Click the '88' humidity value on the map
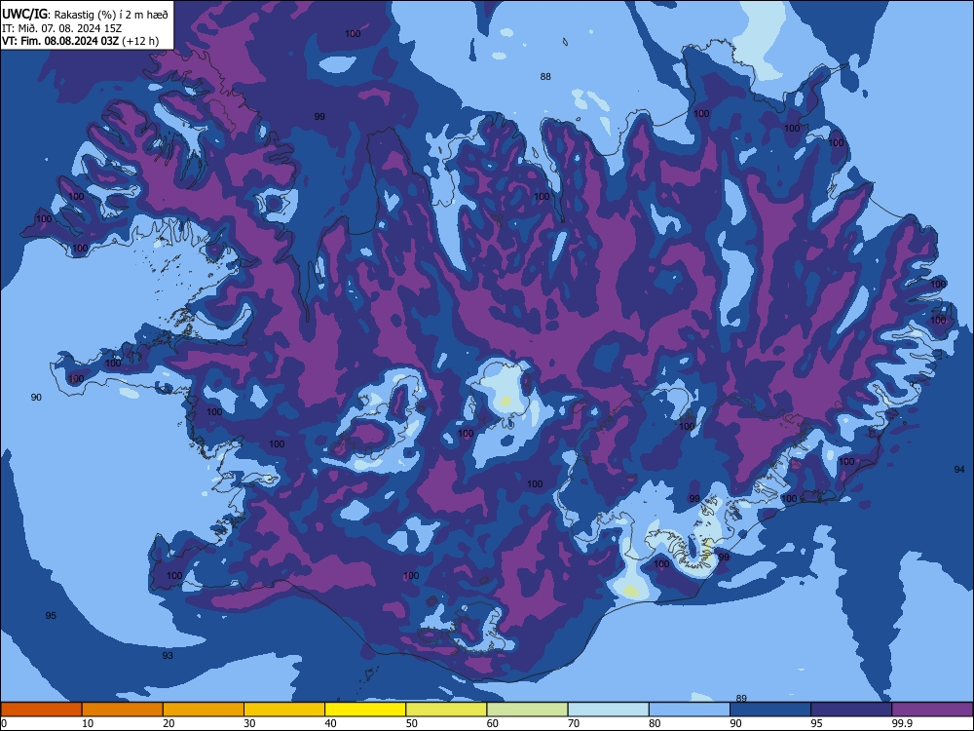This screenshot has height=731, width=974. click(x=545, y=76)
